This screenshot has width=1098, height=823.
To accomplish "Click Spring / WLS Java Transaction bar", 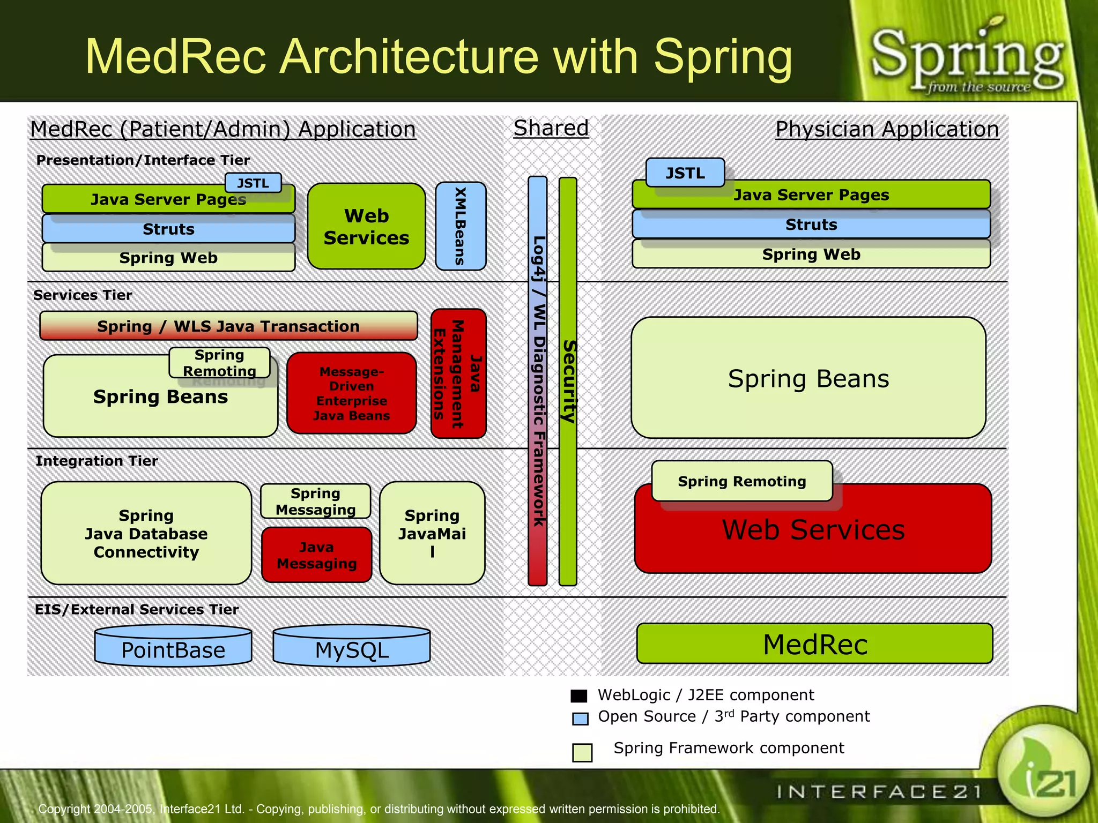I will coord(228,326).
